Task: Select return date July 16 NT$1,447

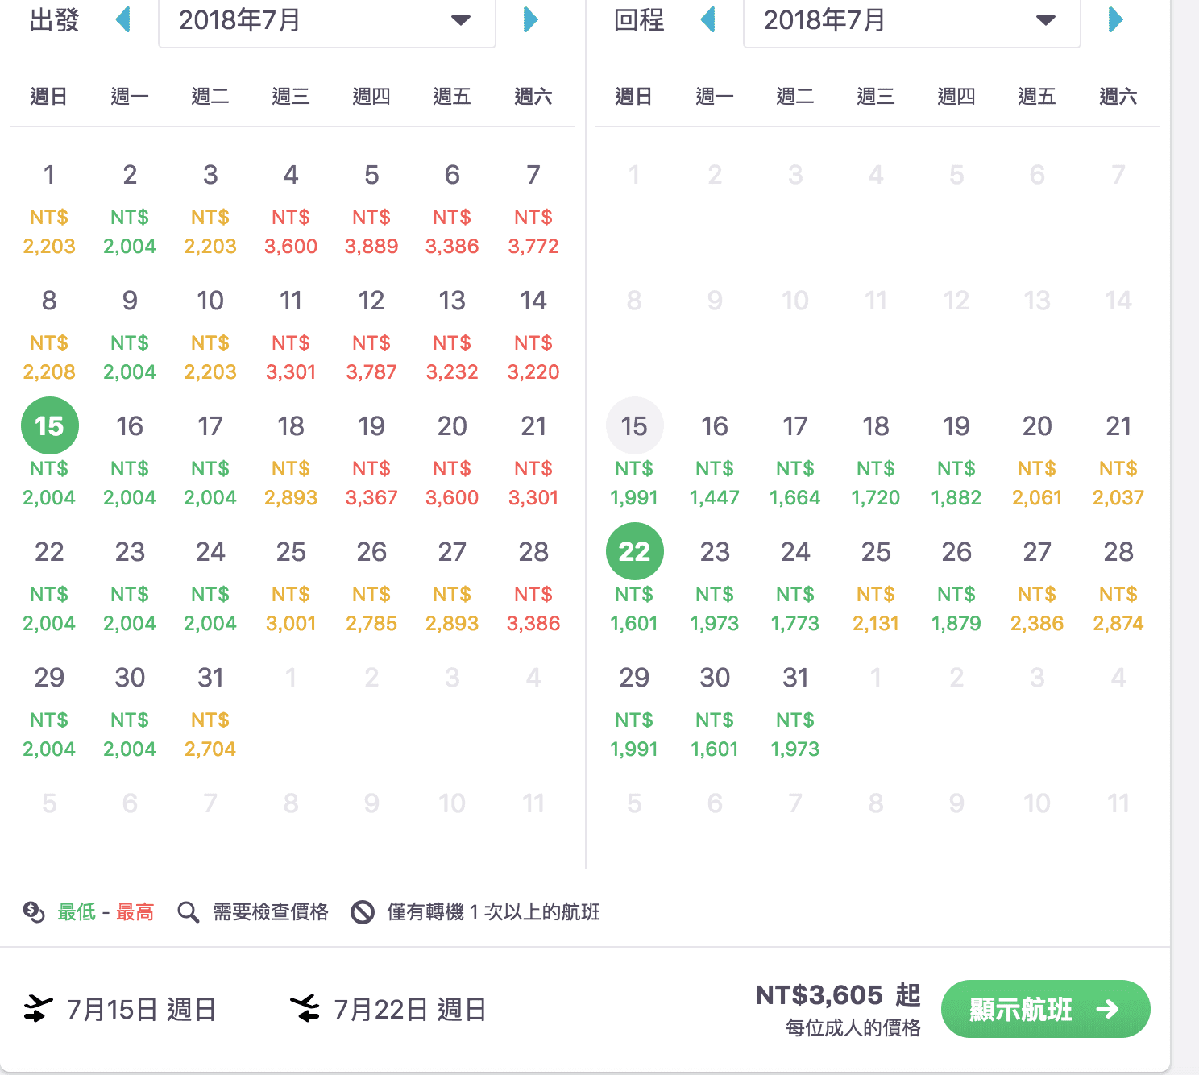Action: coord(715,461)
